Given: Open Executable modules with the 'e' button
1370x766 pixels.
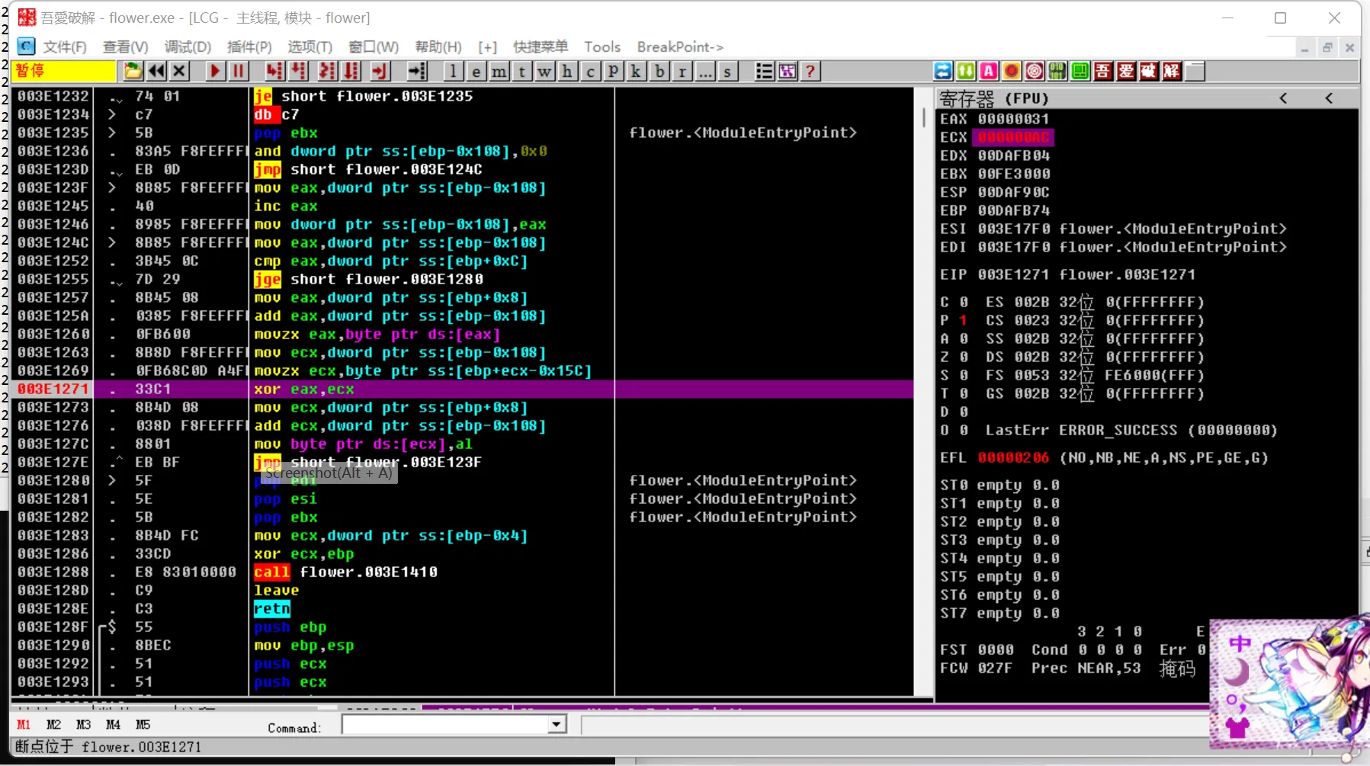Looking at the screenshot, I should [x=476, y=71].
